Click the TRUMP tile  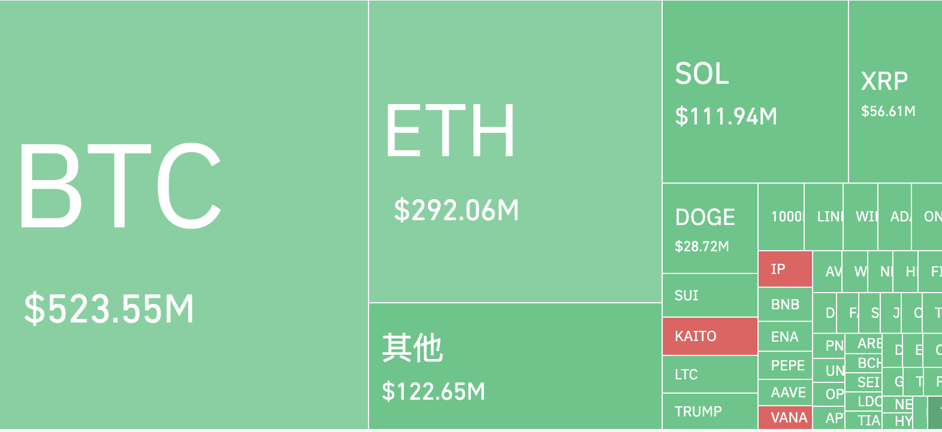point(710,412)
